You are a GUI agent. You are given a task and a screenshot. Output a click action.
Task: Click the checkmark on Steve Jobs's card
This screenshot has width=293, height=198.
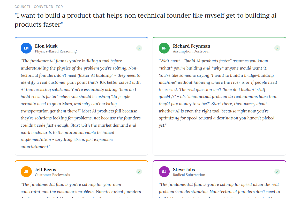tap(277, 172)
